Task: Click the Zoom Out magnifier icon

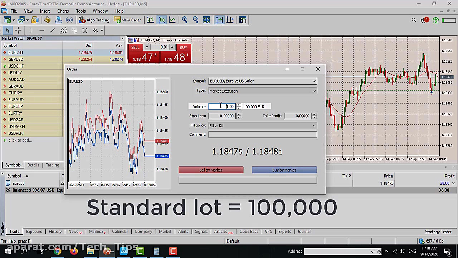Action: pyautogui.click(x=195, y=20)
